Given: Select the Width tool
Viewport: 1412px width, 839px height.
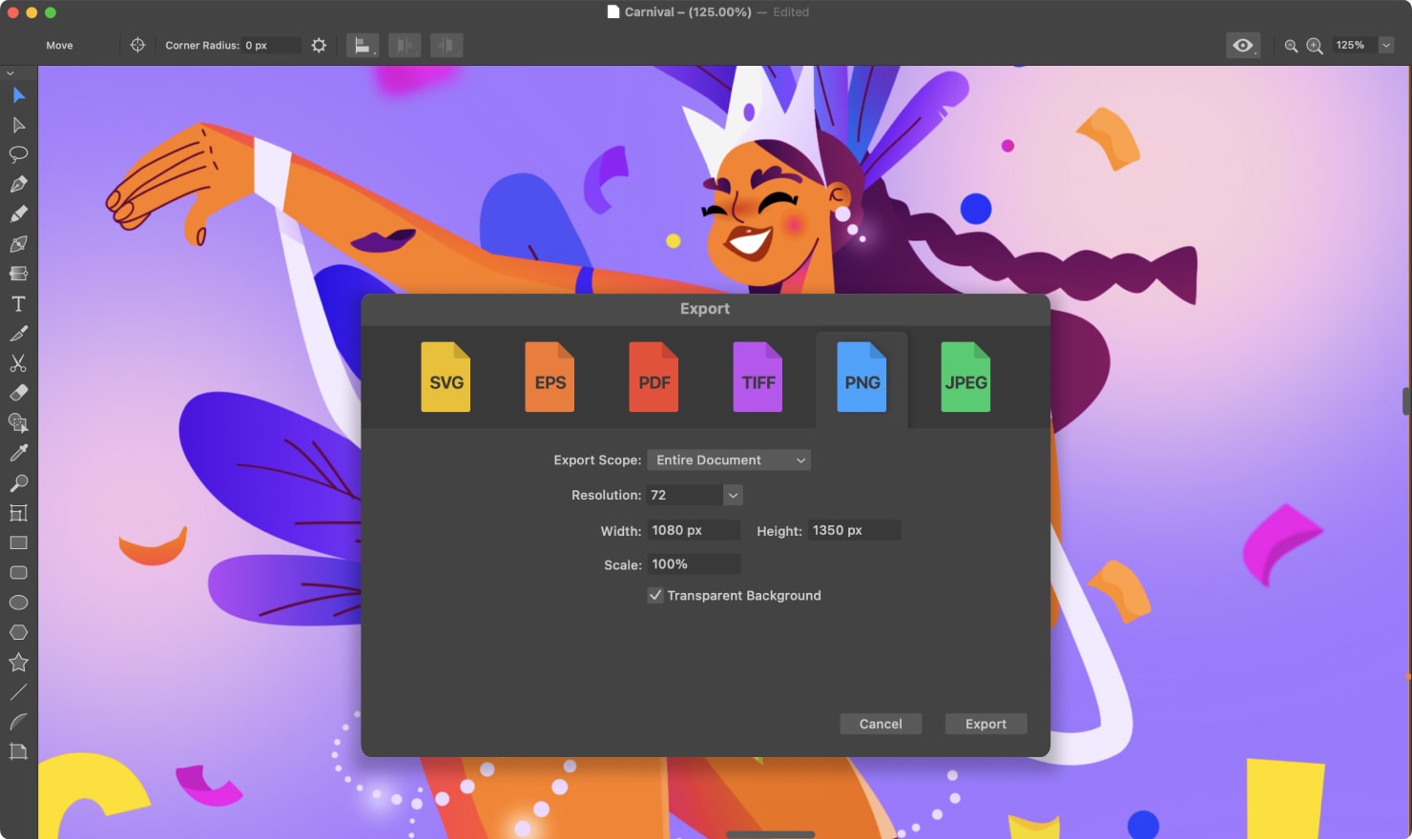Looking at the screenshot, I should (x=18, y=274).
